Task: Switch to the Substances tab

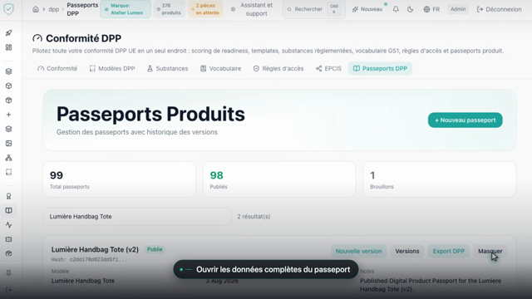Action: coord(168,68)
